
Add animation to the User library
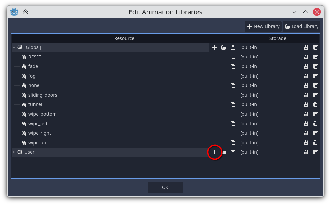(215, 152)
